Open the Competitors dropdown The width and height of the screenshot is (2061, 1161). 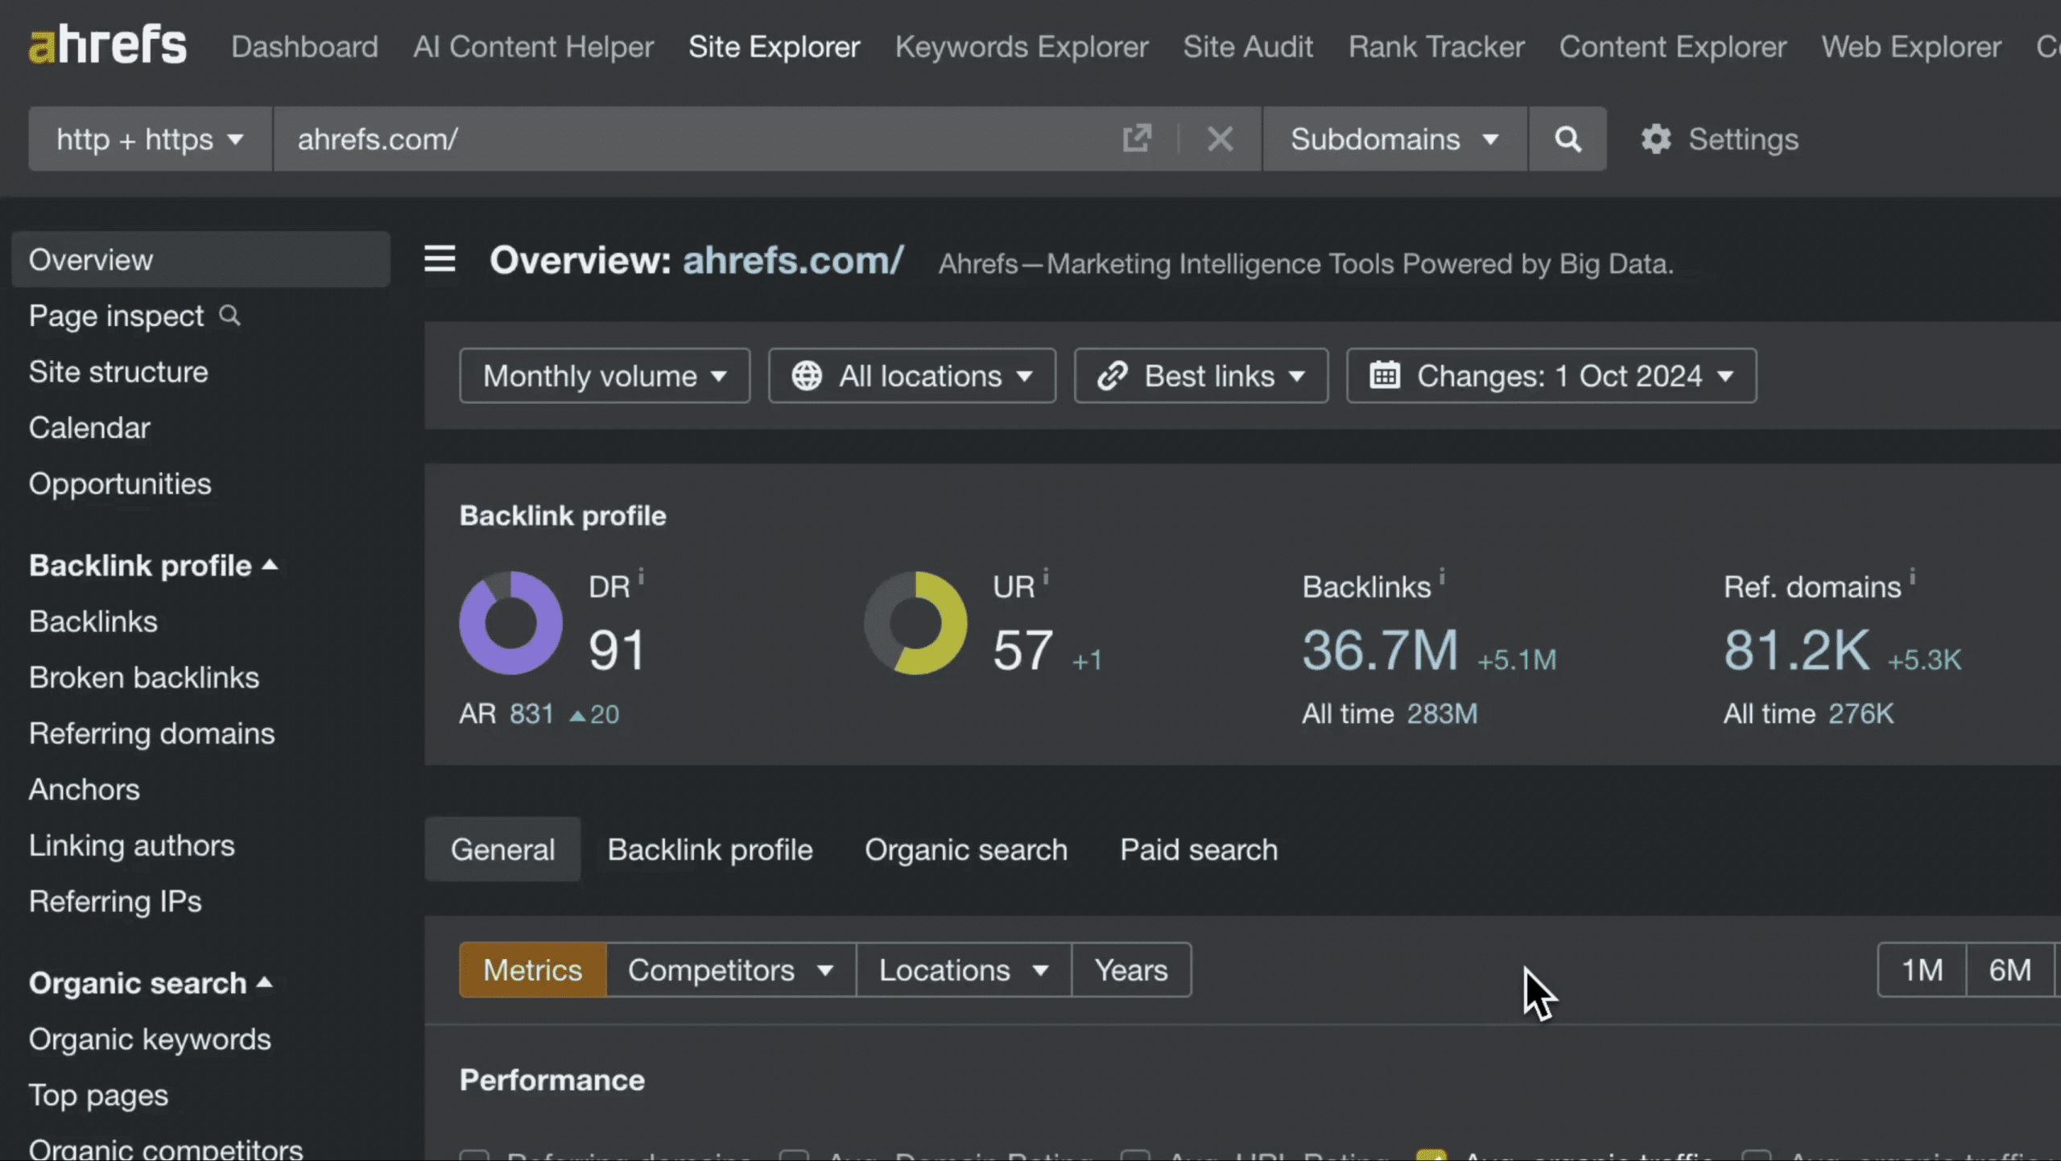coord(731,969)
